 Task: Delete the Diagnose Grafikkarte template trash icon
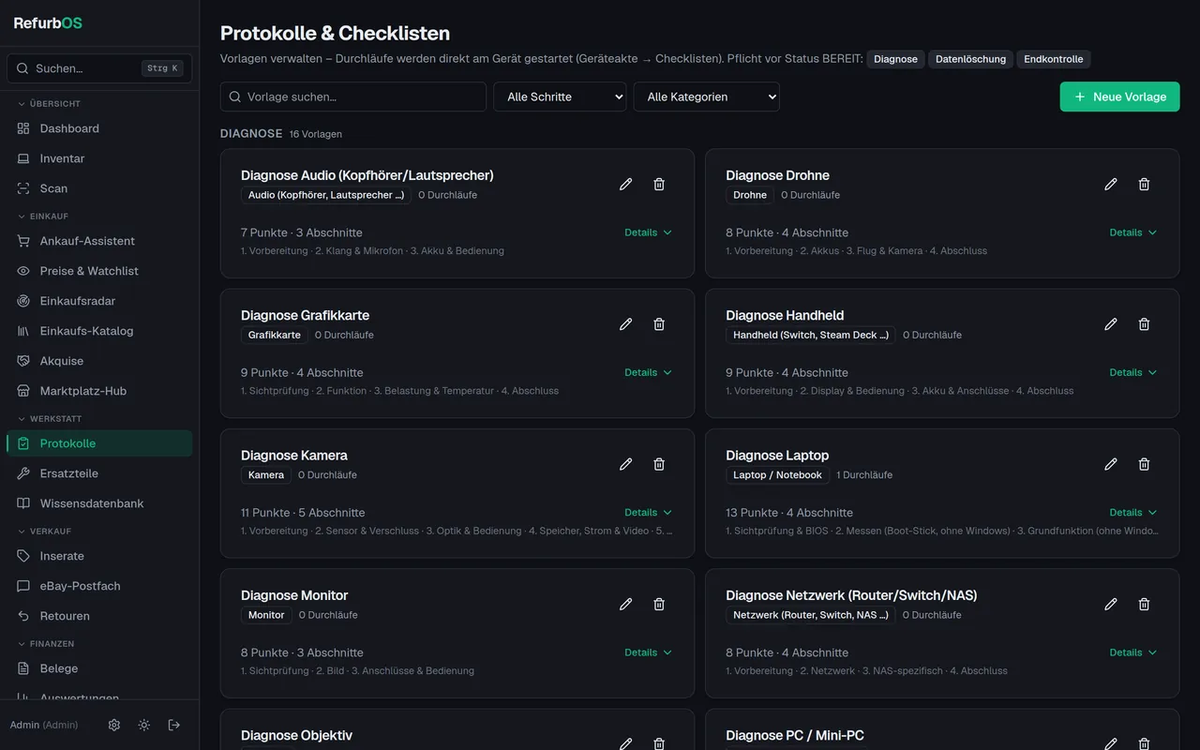[659, 324]
